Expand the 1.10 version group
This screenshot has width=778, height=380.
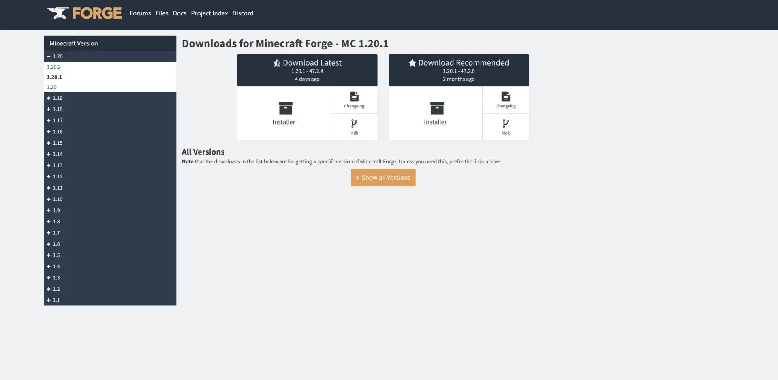[x=110, y=199]
